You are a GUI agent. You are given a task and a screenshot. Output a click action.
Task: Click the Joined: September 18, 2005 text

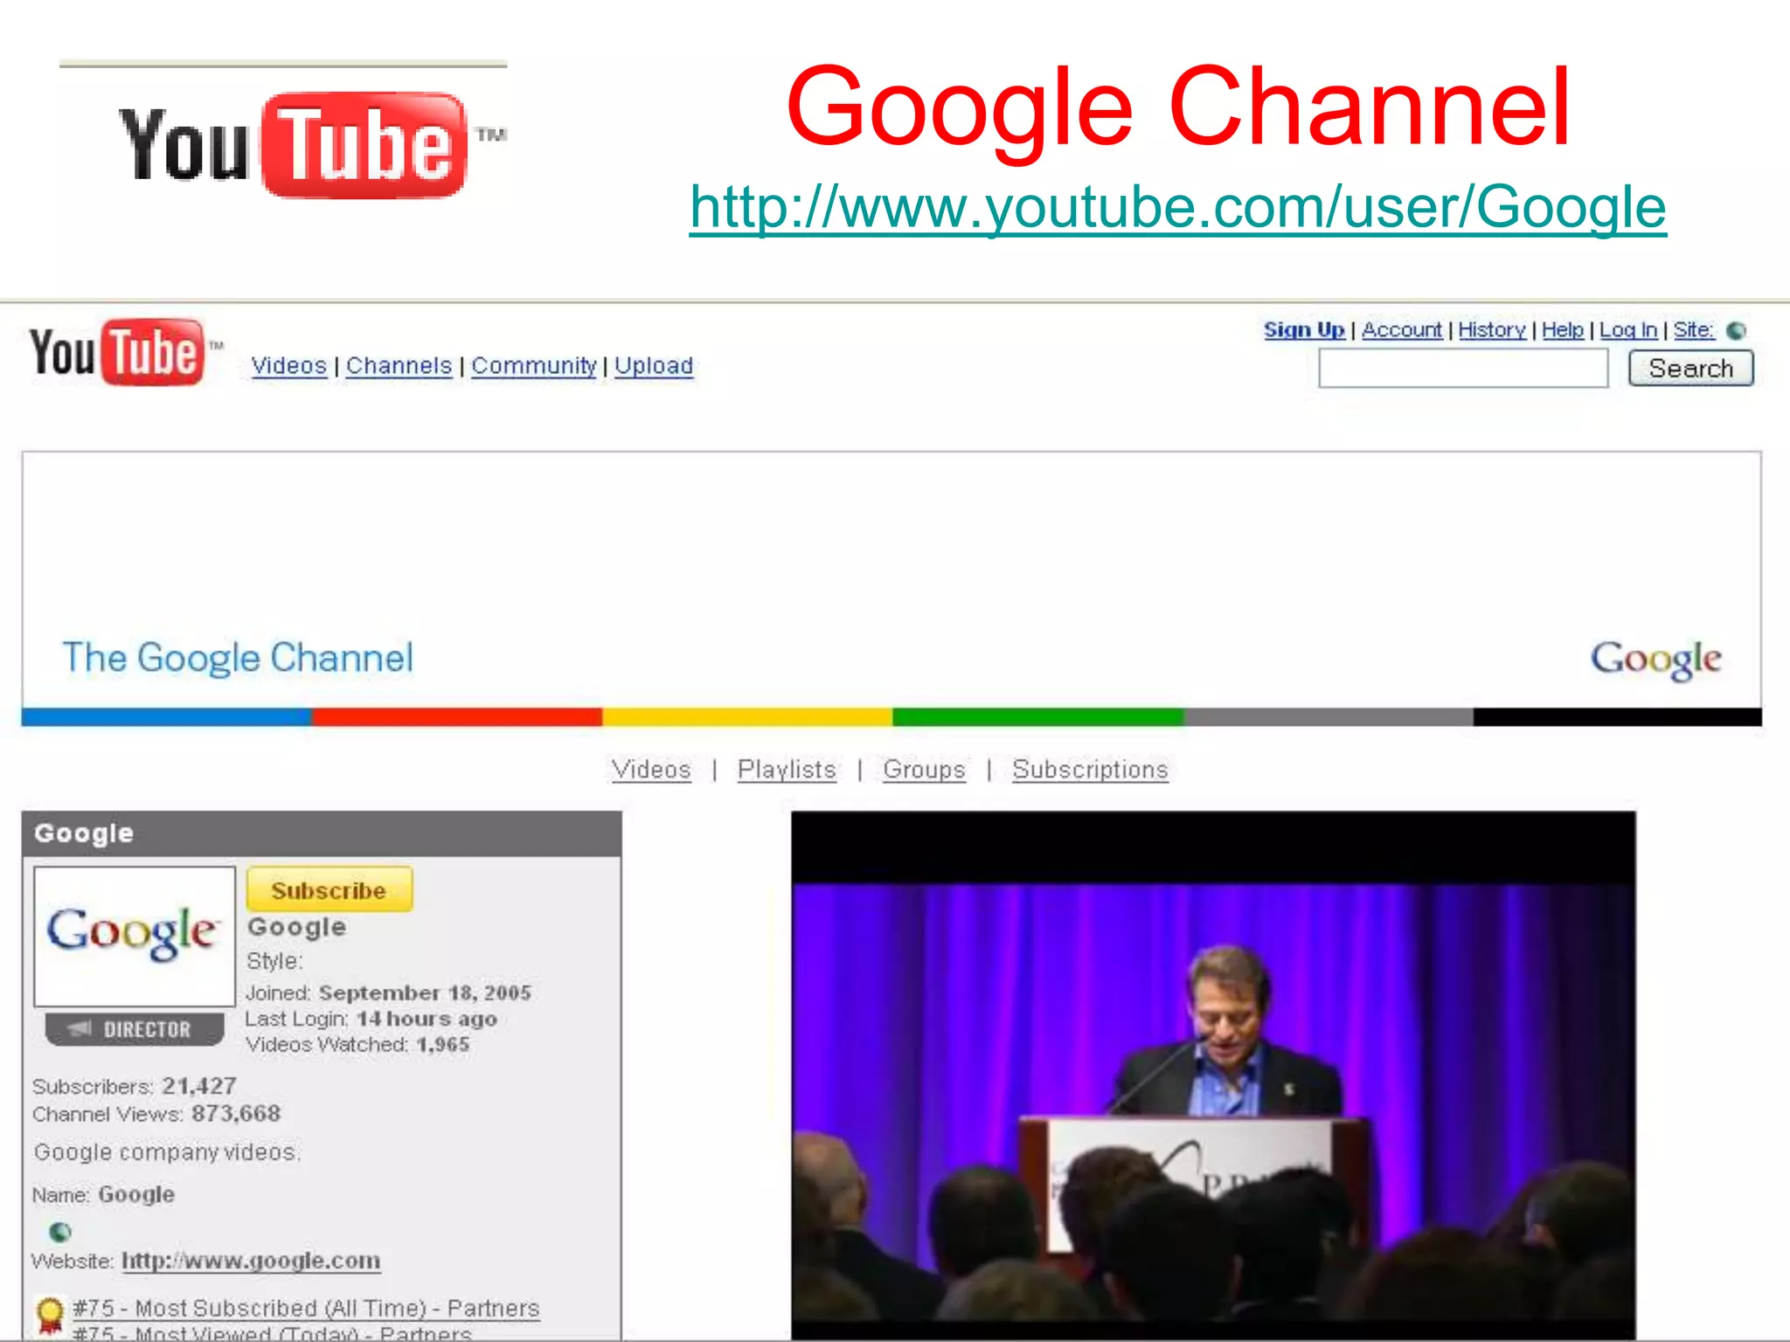[389, 993]
